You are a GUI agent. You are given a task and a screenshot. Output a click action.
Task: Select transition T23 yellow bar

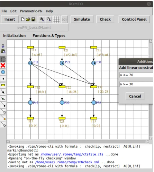coord(62,118)
